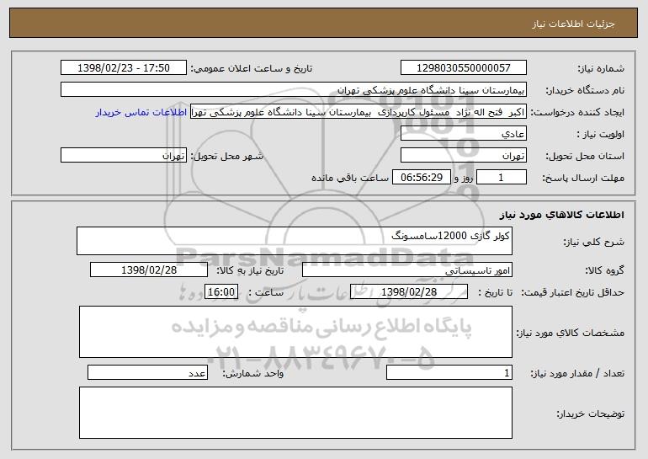Click the label تاریخ نیاز به کالا
Viewport: 648px width, 459px height.
250,271
